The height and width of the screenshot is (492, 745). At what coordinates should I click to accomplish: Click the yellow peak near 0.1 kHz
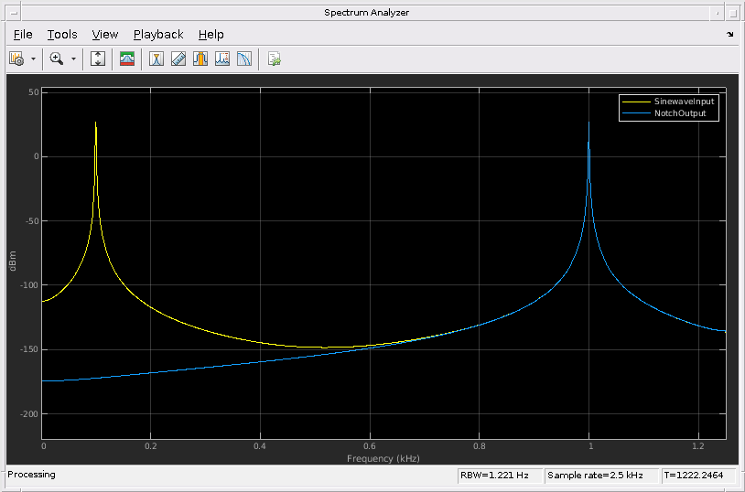coord(96,124)
